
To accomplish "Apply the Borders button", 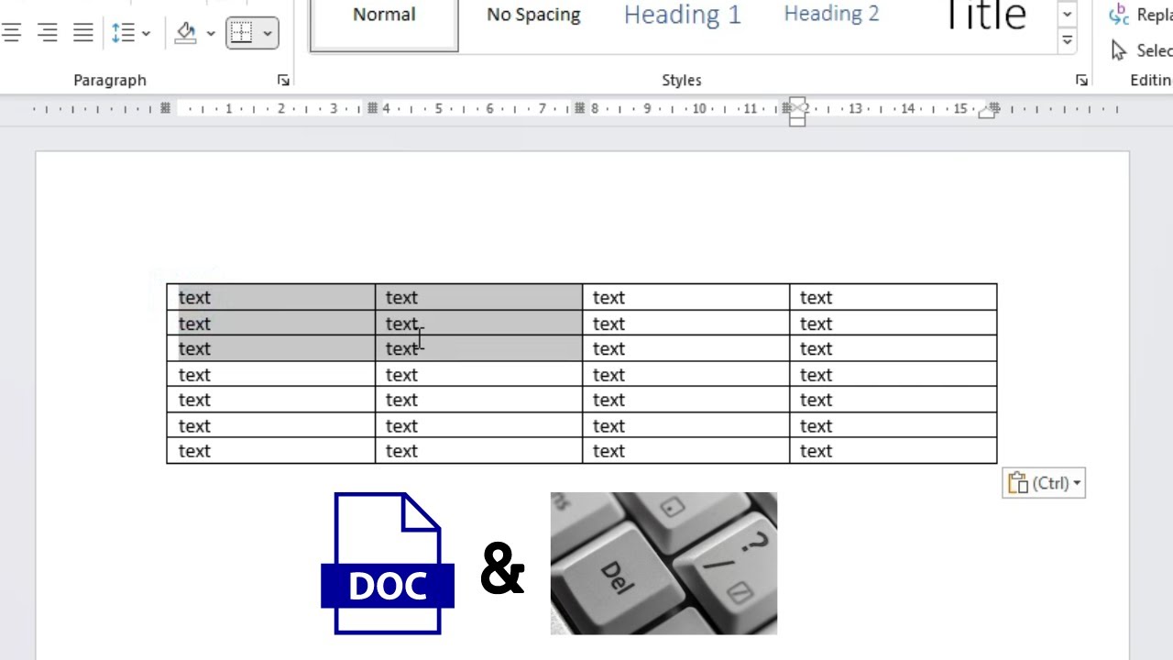I will point(242,33).
